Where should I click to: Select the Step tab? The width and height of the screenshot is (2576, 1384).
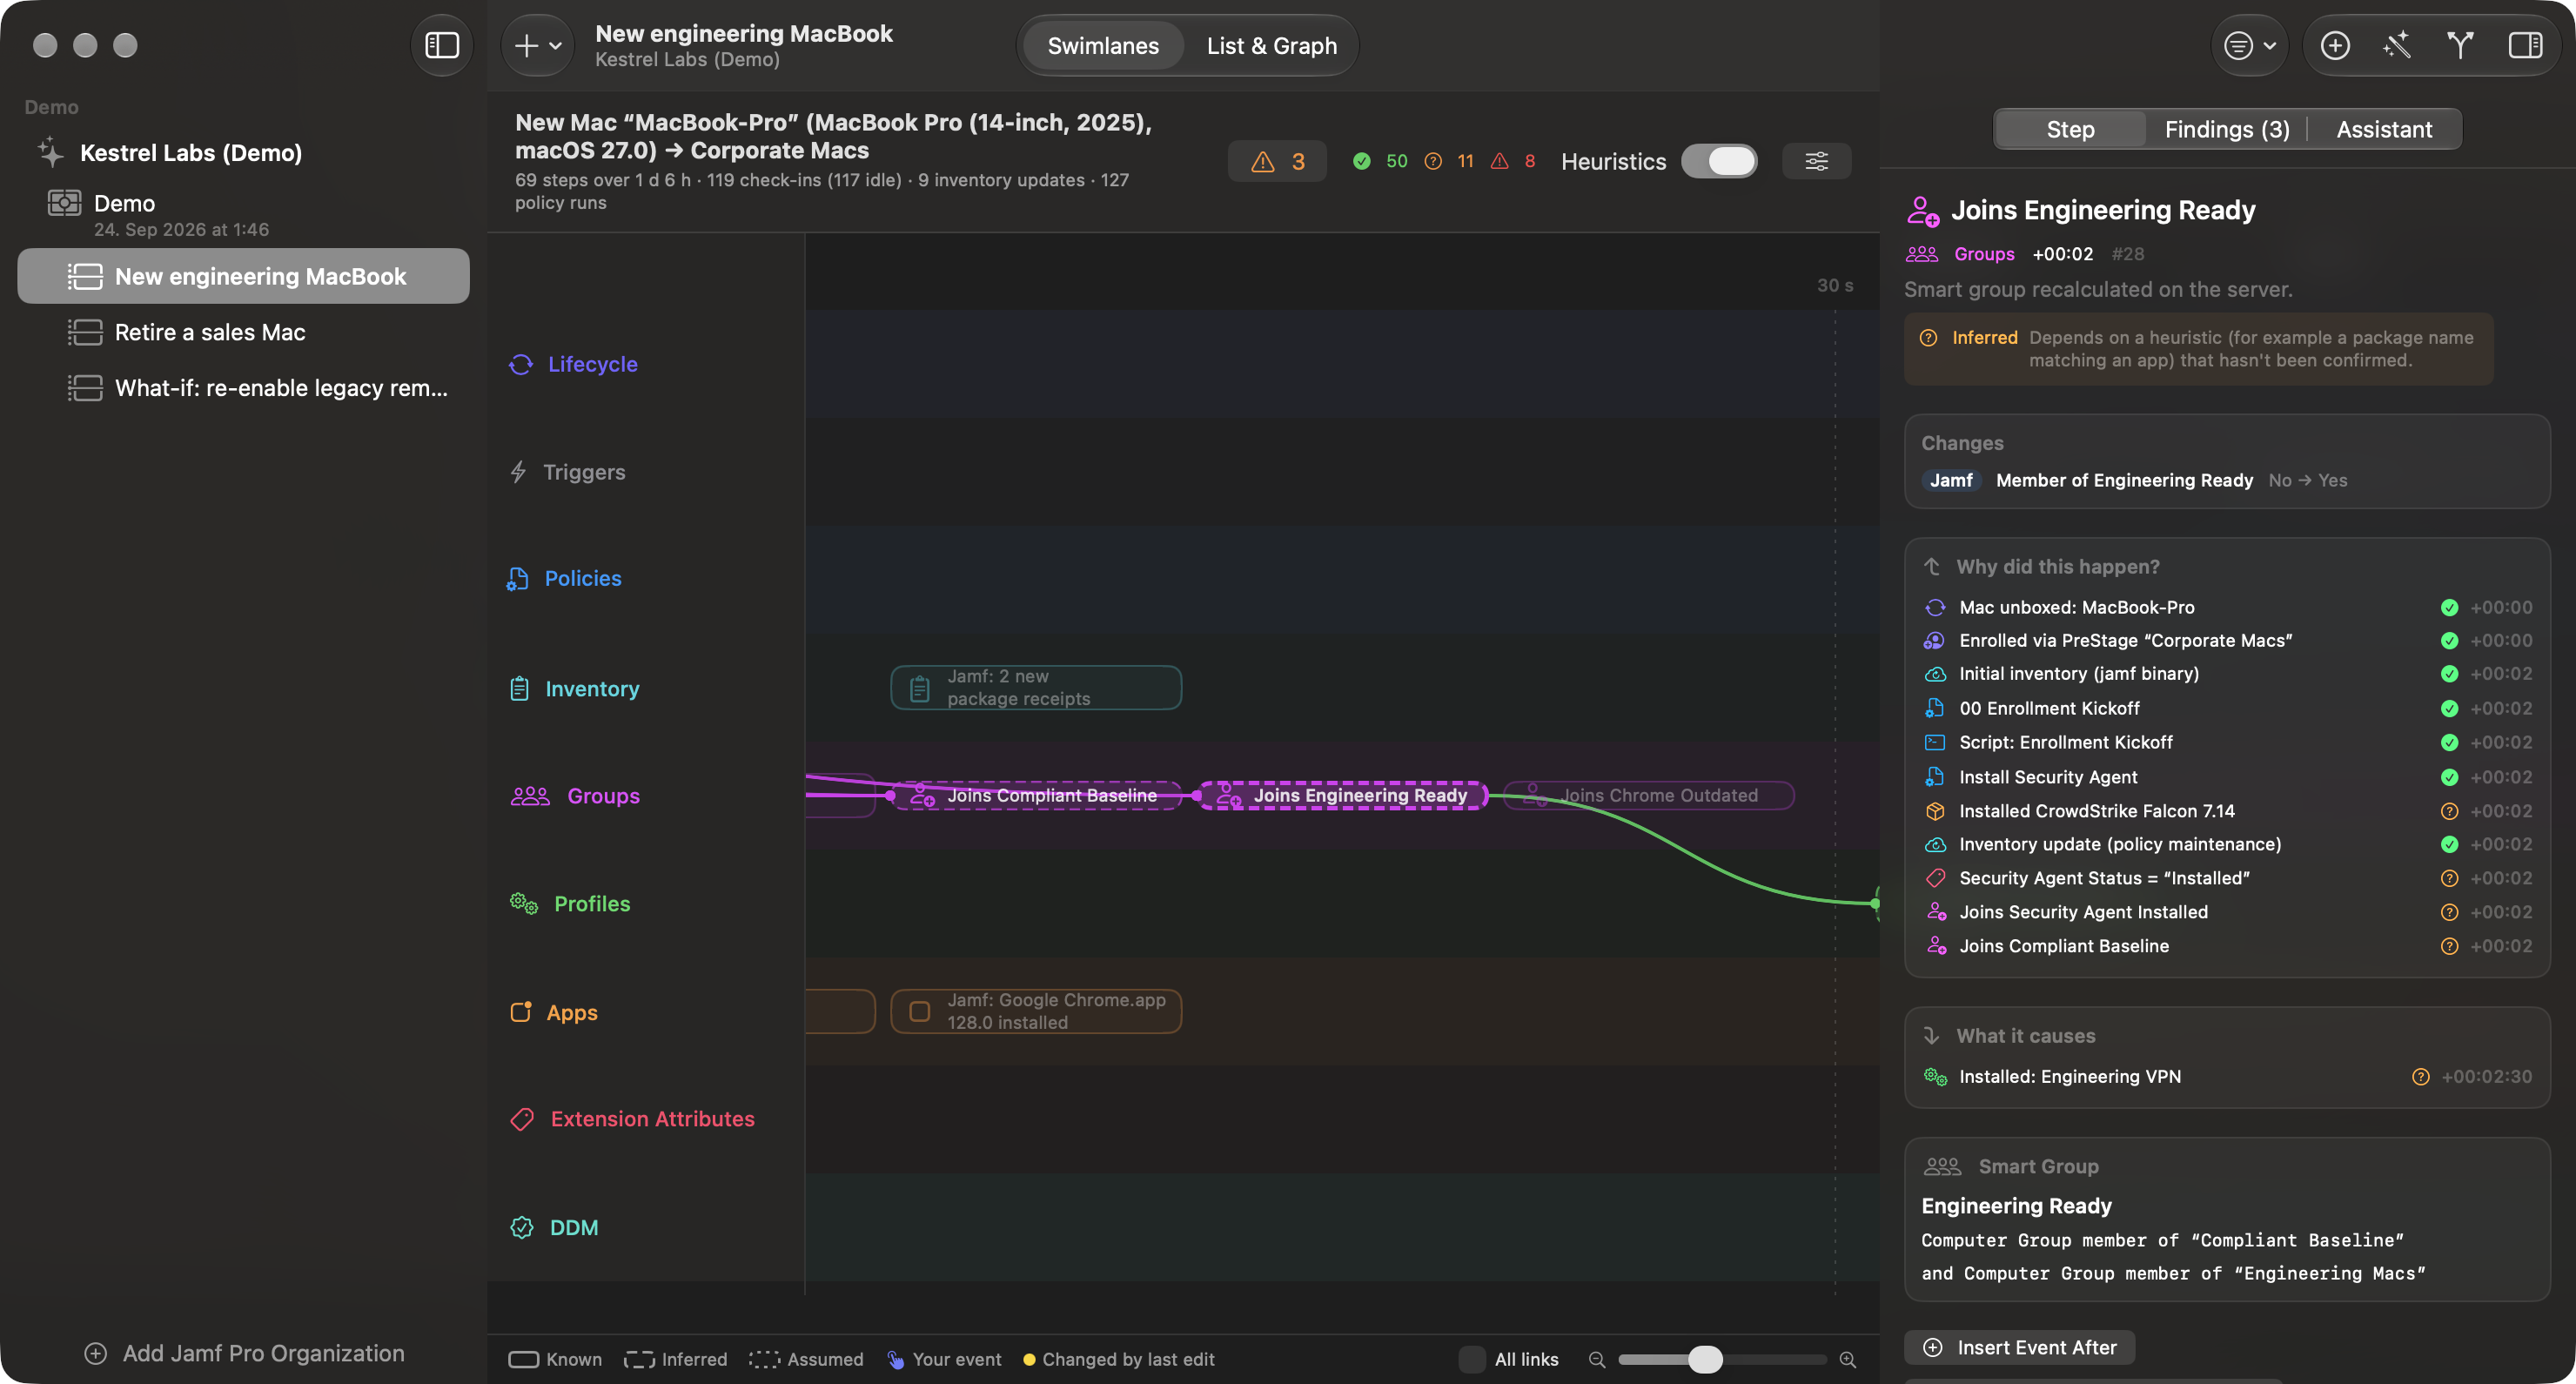point(2070,129)
